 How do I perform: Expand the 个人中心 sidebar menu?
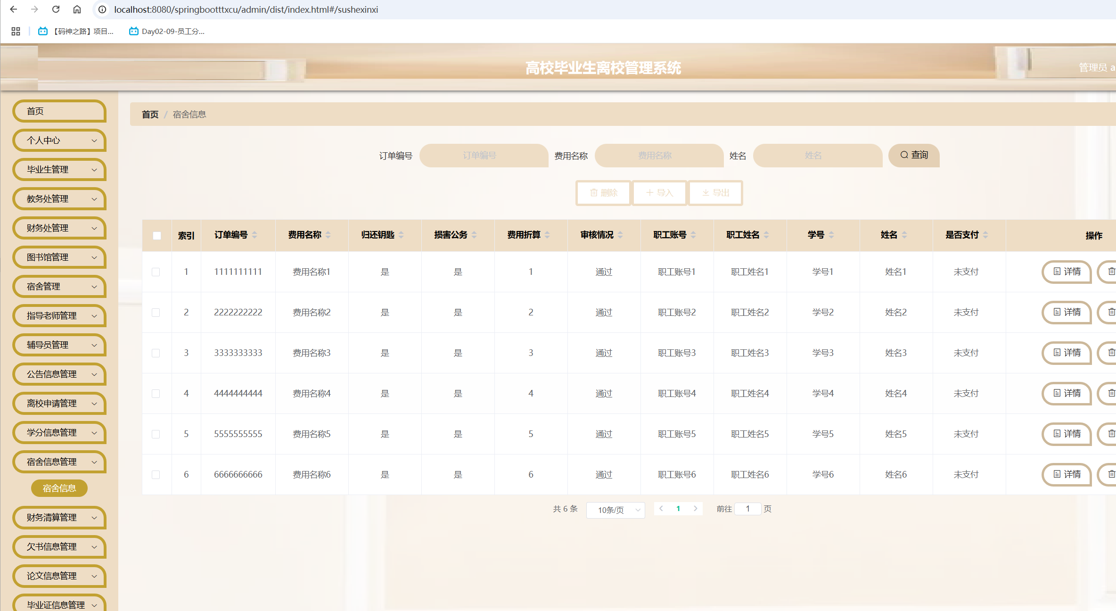pos(59,140)
